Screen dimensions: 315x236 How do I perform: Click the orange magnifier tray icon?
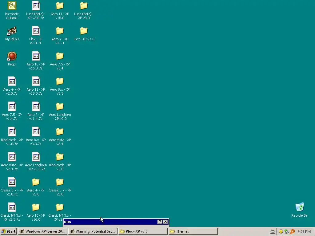pos(292,232)
